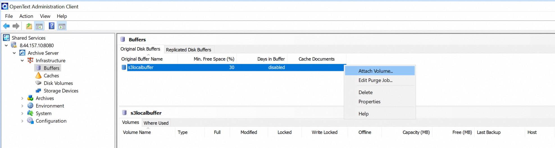Expand the Archives tree node

(22, 98)
